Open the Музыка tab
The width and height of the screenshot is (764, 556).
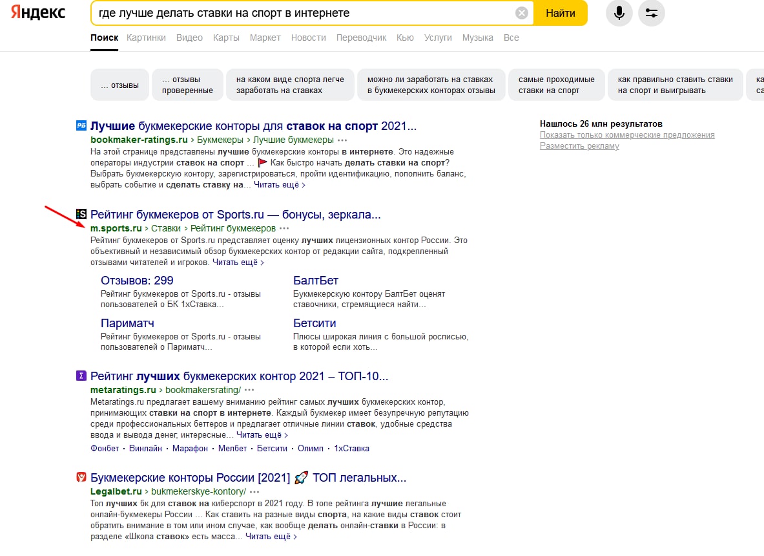click(x=477, y=37)
